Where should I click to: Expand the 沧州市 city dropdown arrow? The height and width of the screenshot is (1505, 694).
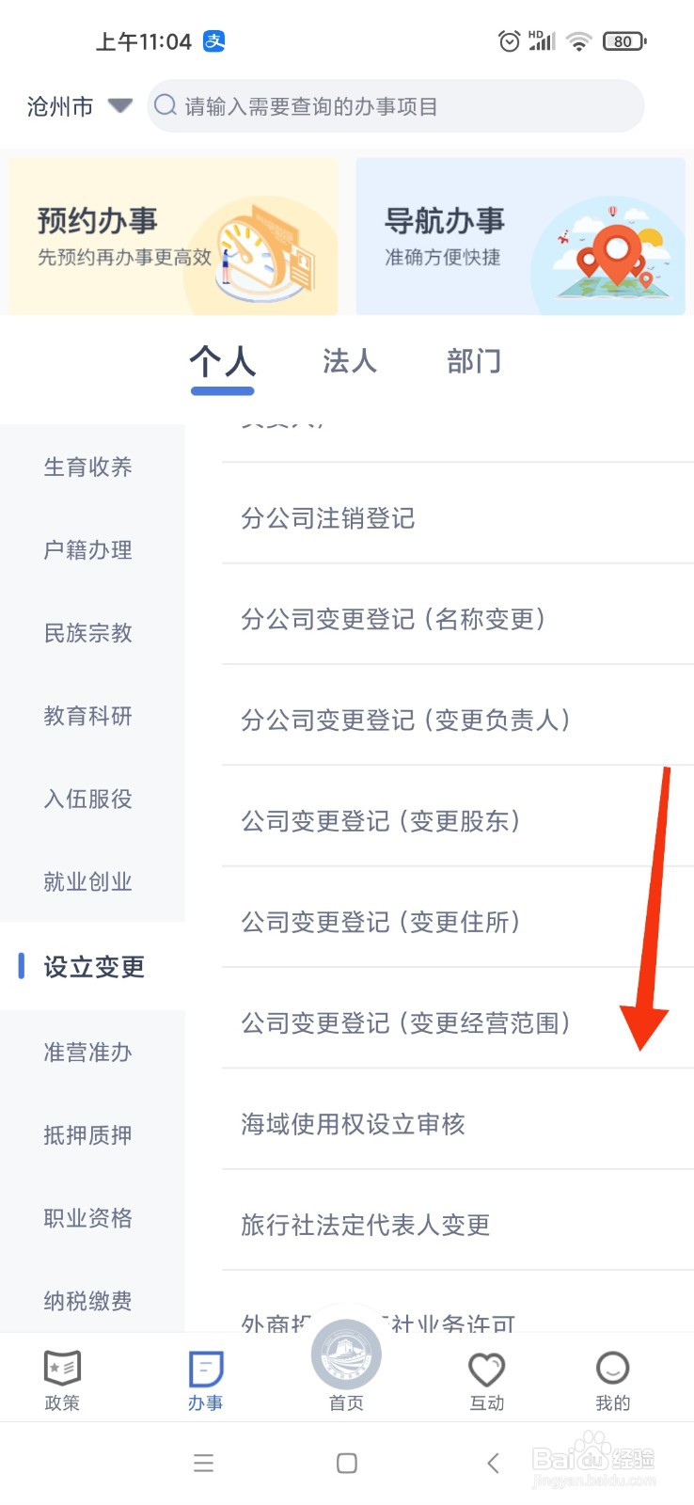coord(119,105)
